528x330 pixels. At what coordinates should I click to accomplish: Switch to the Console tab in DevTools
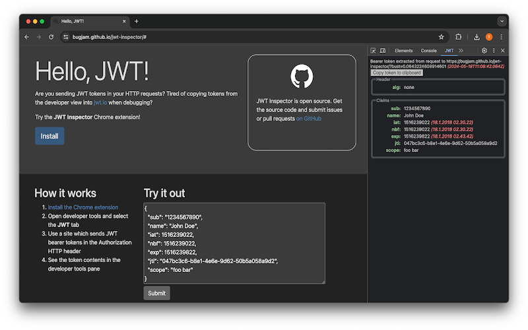coord(428,51)
